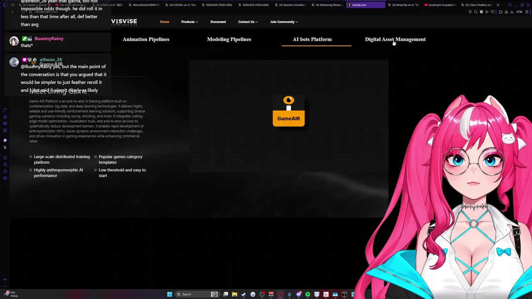Open the Chino Chattino on X tab
This screenshot has width=532, height=299.
(x=477, y=5)
